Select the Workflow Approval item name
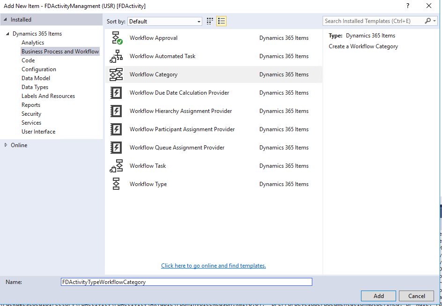Viewport: 442px width, 306px height. click(154, 38)
